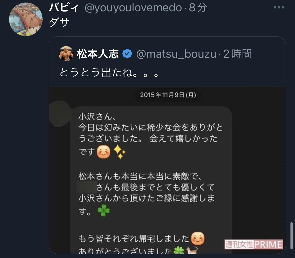This screenshot has width=295, height=258.
Task: Click the blue verified badge beside 松本人志
Action: 127,54
